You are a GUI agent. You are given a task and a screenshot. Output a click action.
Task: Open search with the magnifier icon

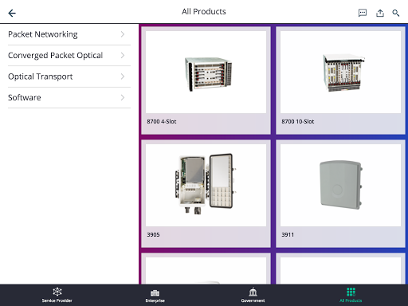(396, 13)
